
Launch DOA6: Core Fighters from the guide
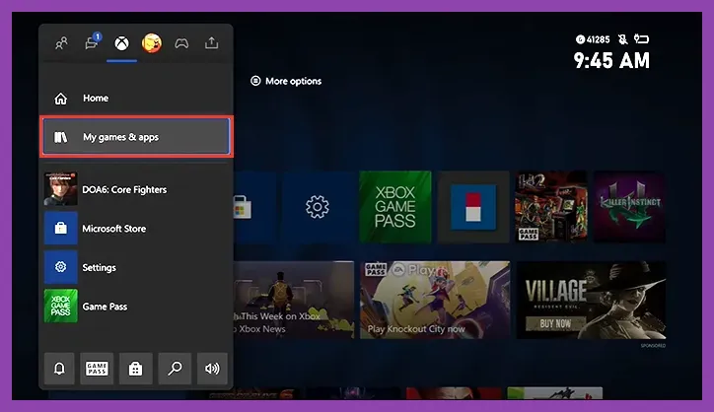(x=136, y=189)
